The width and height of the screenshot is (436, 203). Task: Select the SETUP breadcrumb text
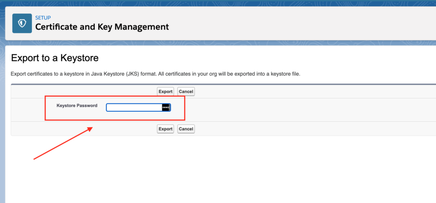point(43,18)
